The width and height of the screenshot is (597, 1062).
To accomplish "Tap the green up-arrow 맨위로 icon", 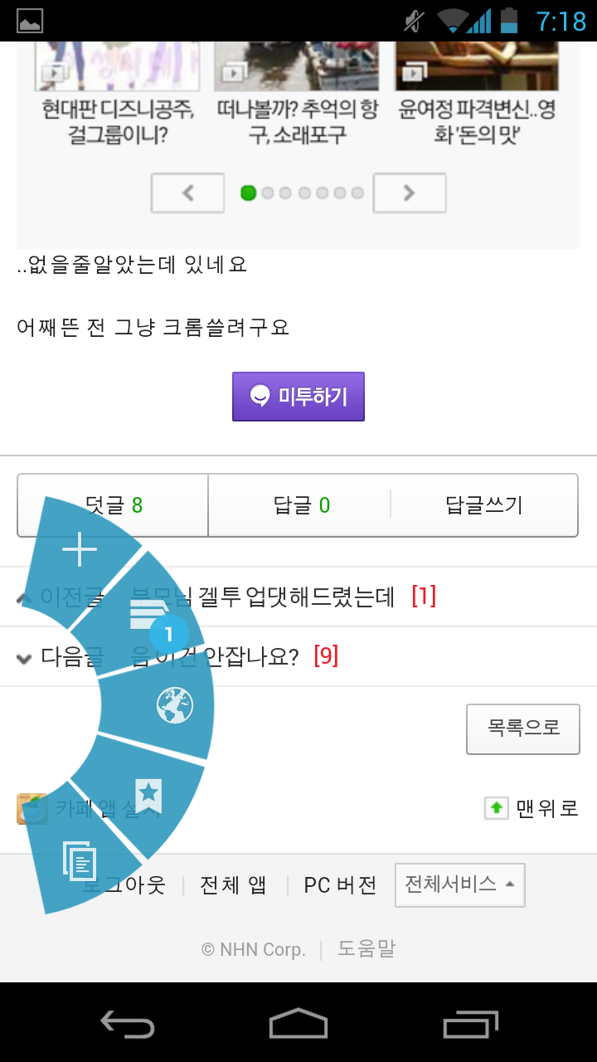I will 496,807.
